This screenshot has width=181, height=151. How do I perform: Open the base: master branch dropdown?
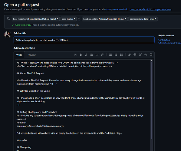coord(68,19)
